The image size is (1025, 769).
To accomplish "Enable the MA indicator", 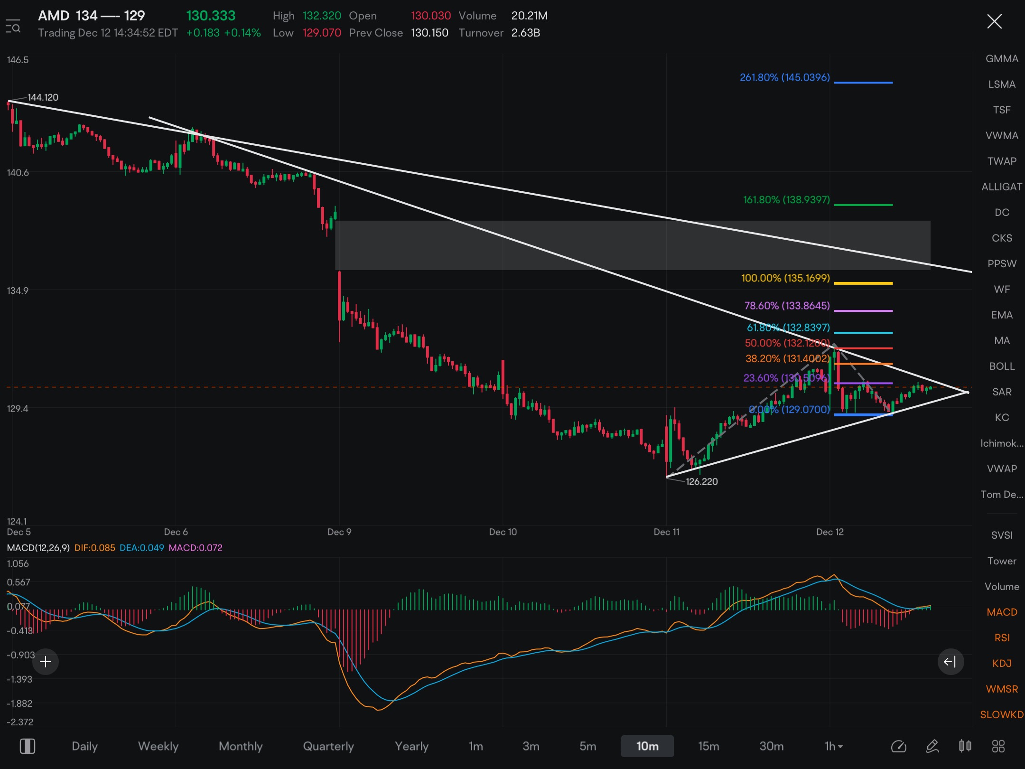I will pos(1002,341).
